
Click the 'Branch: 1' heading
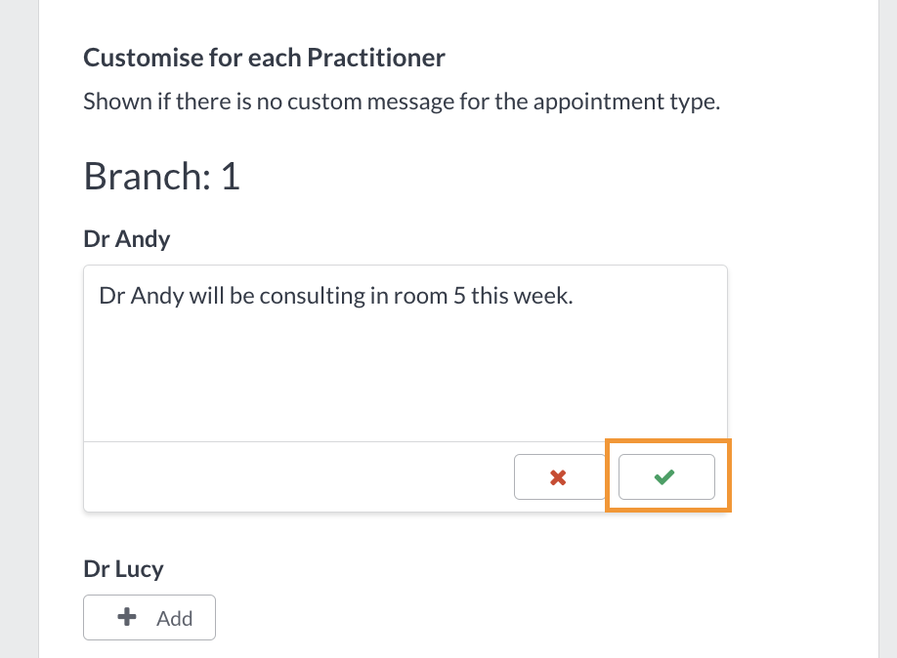click(161, 177)
